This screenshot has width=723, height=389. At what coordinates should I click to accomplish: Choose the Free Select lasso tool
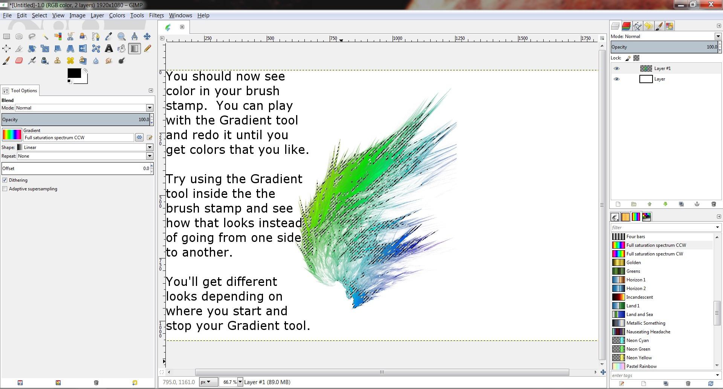point(32,36)
